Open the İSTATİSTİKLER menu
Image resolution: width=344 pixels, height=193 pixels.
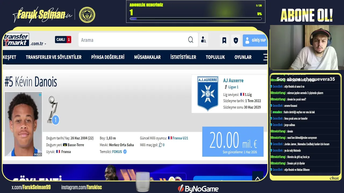coord(183,57)
